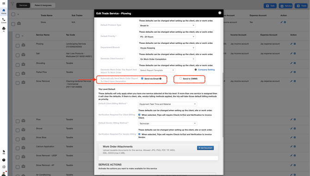The image size is (310, 176).
Task: Open Comm phone icon in sidebar
Action: click(4, 20)
